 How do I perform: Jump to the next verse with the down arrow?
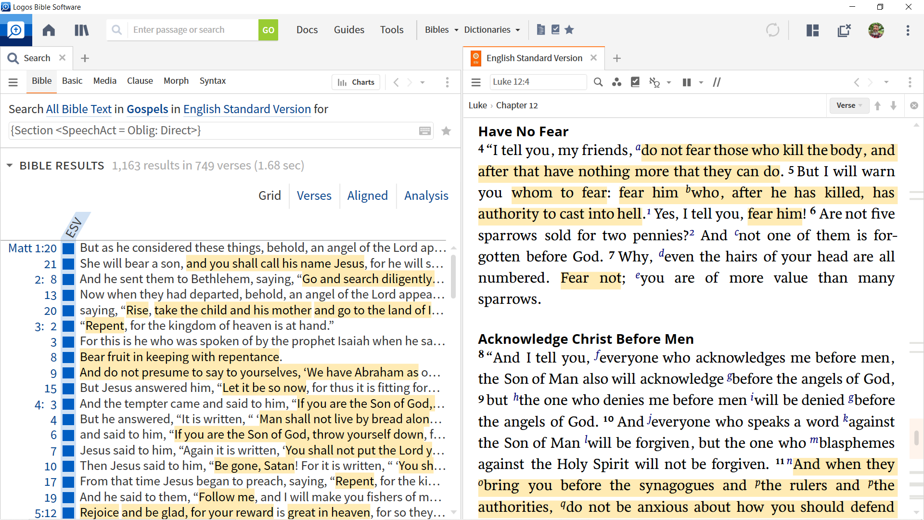click(x=893, y=105)
